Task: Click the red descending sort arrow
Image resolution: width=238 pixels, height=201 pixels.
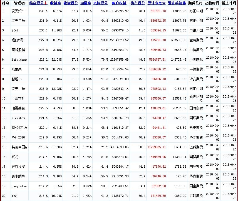Action: coord(46,3)
